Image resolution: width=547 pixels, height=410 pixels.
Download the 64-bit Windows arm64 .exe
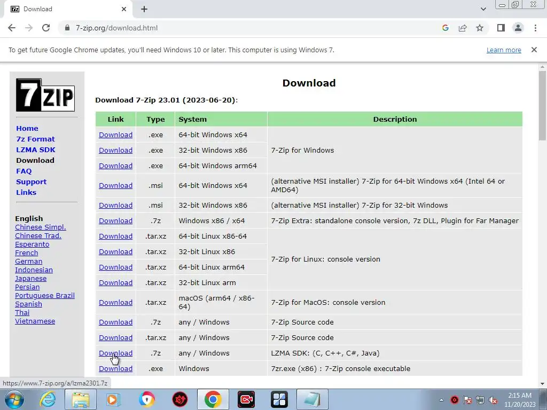click(115, 166)
